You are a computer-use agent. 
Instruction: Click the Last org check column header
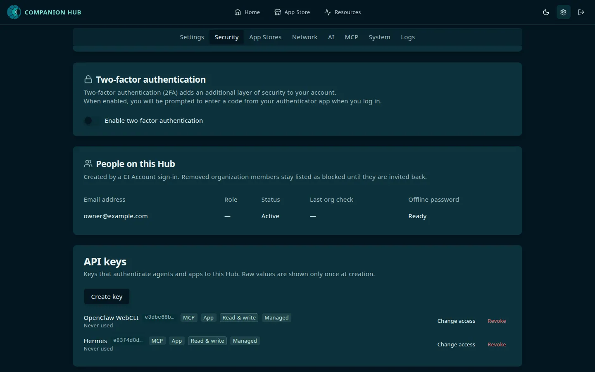click(331, 200)
